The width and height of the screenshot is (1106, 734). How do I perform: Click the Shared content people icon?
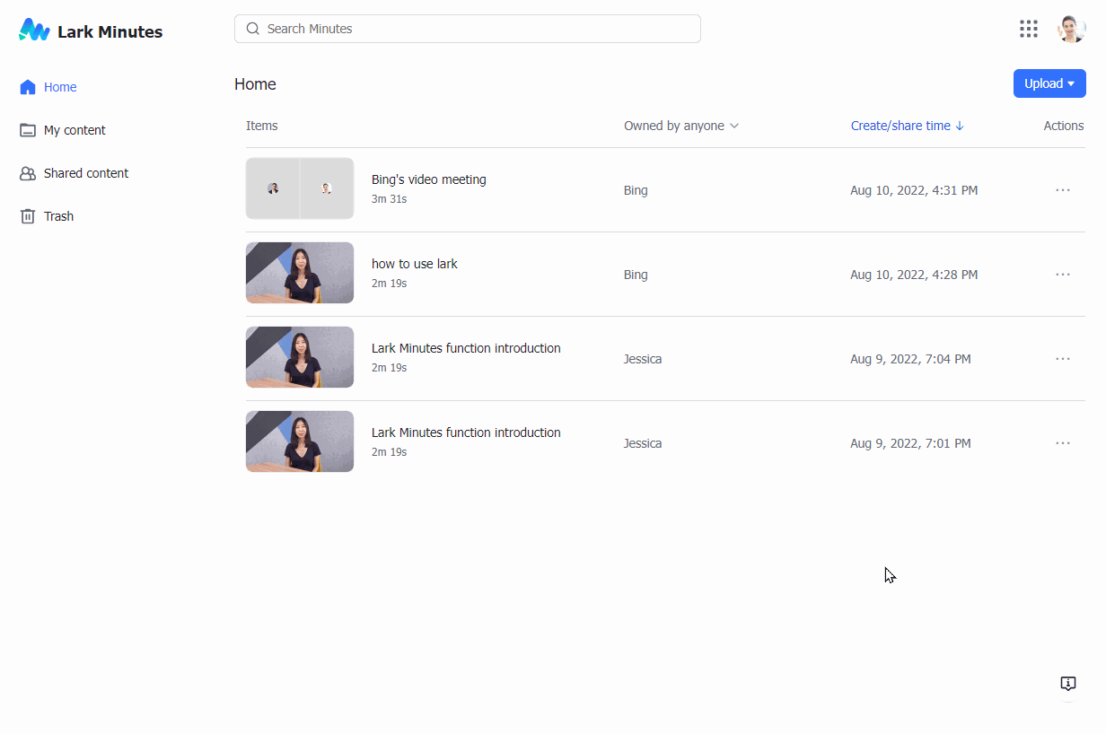tap(28, 173)
